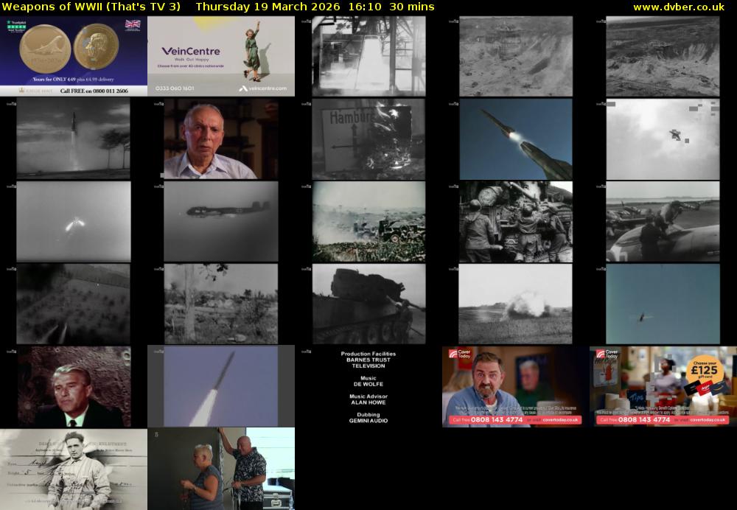Viewport: 737px width, 510px height.
Task: Click the Union Jack flag in coin advert
Action: click(133, 24)
